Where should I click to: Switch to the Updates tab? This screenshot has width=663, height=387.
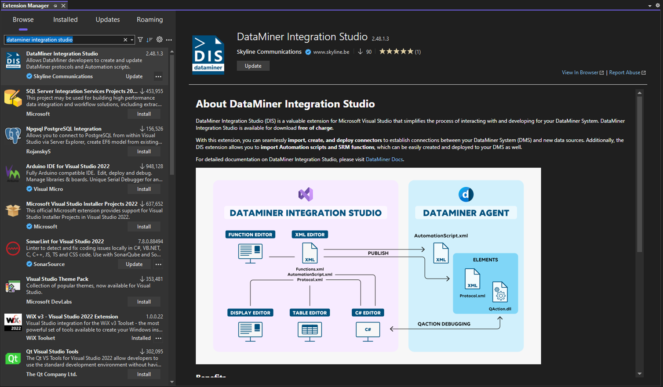point(108,20)
